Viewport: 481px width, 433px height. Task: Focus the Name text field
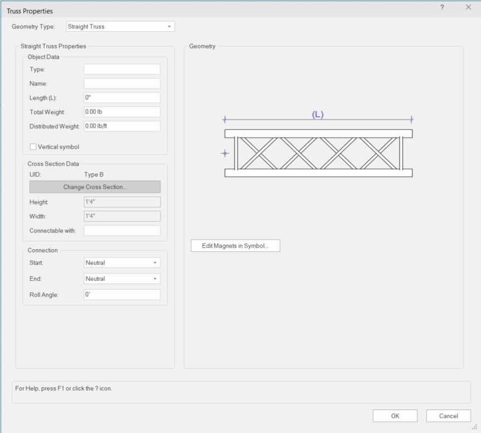(122, 84)
